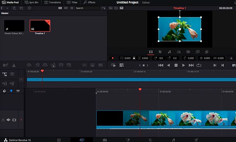Click the Append to end edit icon
The height and width of the screenshot is (142, 236).
[x=37, y=65]
